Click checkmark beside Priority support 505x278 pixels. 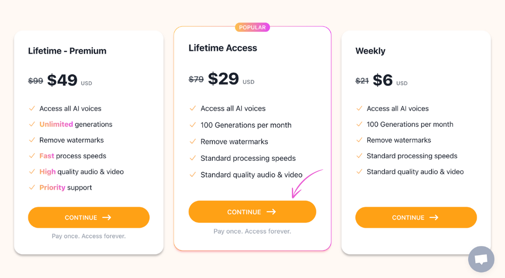(32, 188)
